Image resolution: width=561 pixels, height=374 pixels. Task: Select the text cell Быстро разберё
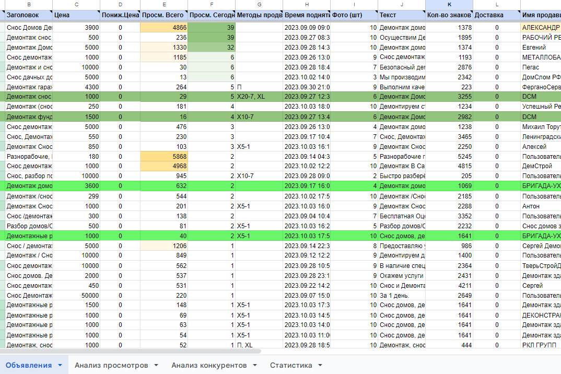point(402,176)
